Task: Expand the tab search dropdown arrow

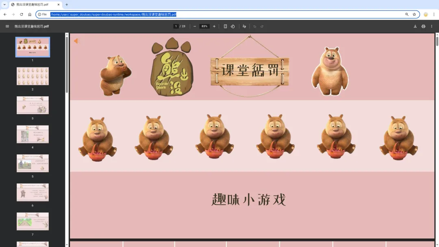Action: 4,4
